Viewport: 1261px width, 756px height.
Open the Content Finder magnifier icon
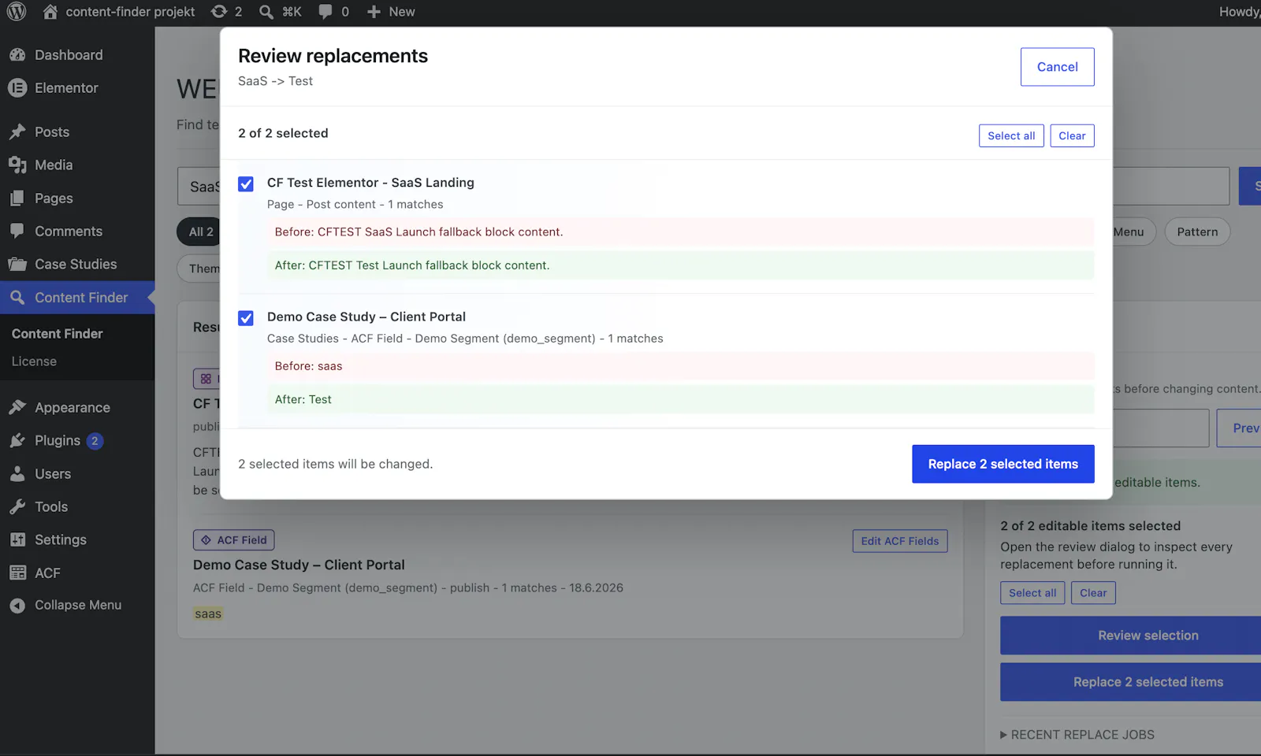(x=17, y=298)
